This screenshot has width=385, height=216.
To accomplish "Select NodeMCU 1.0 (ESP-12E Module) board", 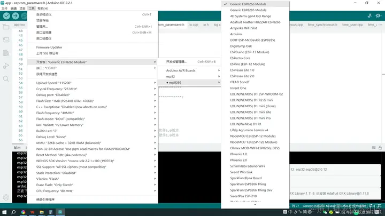I will [255, 142].
